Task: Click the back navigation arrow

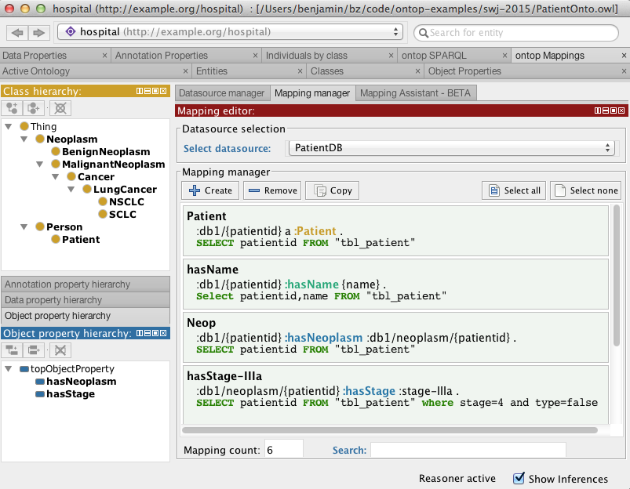Action: 17,32
